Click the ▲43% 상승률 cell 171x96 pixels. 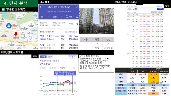click(x=143, y=88)
